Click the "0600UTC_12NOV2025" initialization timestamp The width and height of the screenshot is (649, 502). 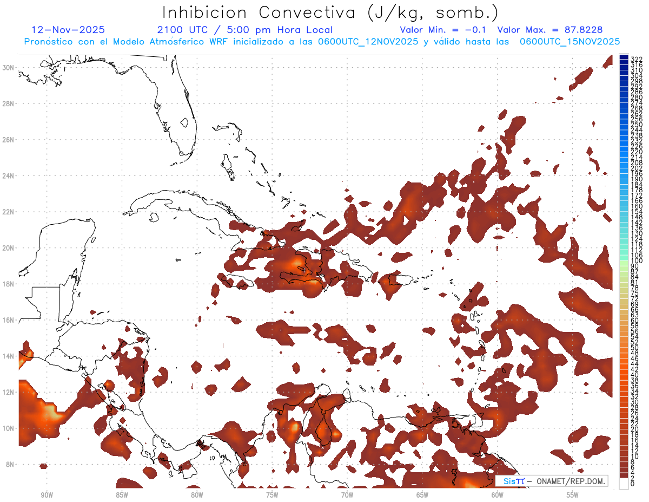[368, 42]
